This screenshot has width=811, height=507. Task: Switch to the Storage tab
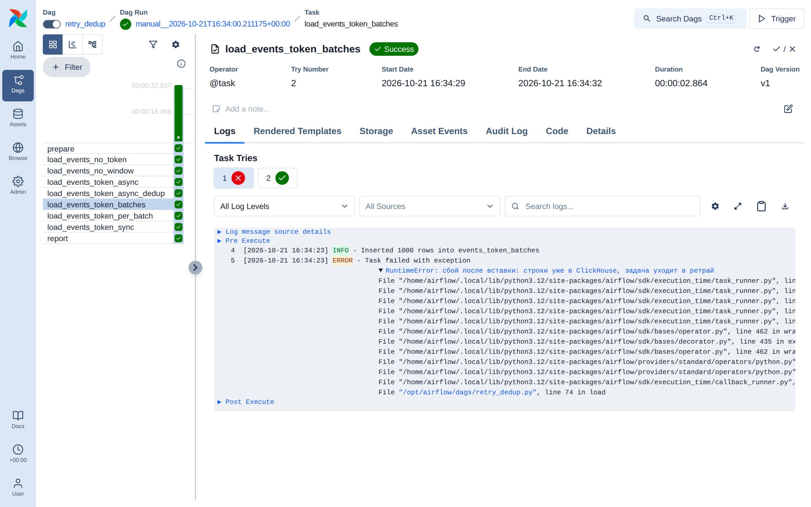[x=376, y=131]
